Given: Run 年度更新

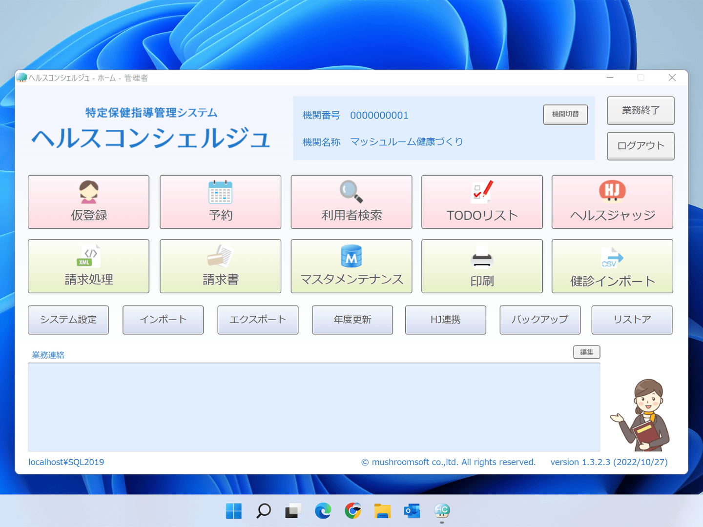Looking at the screenshot, I should [352, 320].
